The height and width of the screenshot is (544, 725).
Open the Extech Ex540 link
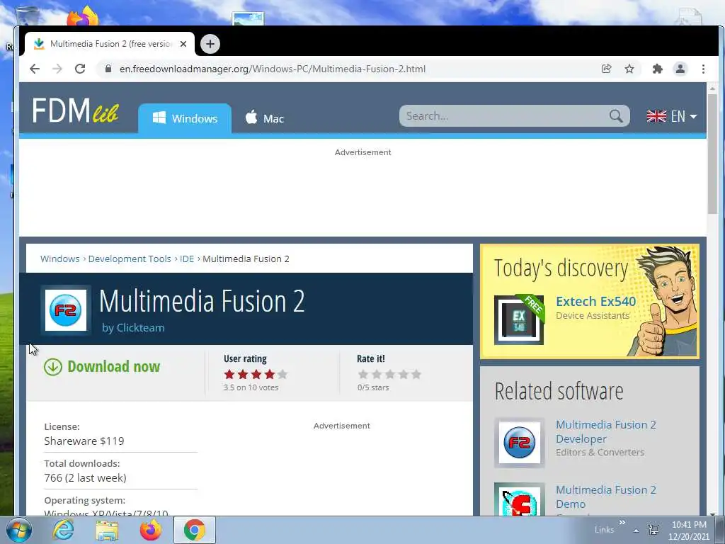(x=595, y=302)
